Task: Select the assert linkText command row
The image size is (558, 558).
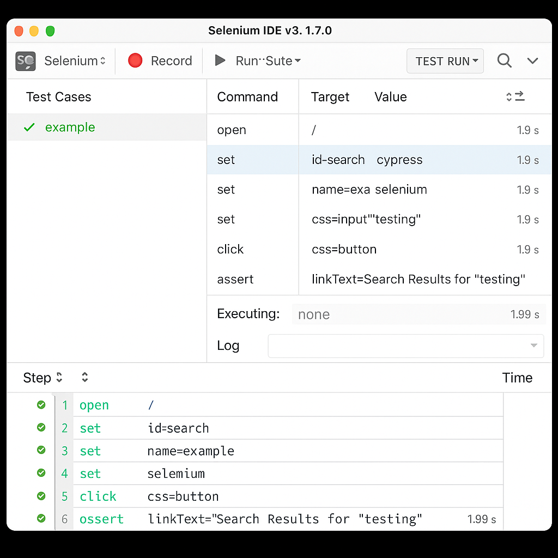Action: click(x=379, y=280)
